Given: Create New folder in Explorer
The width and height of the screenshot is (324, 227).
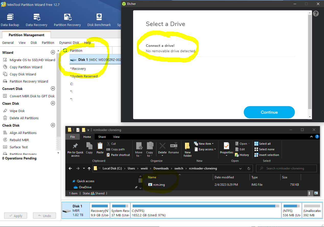Looking at the screenshot, I should pos(188,150).
